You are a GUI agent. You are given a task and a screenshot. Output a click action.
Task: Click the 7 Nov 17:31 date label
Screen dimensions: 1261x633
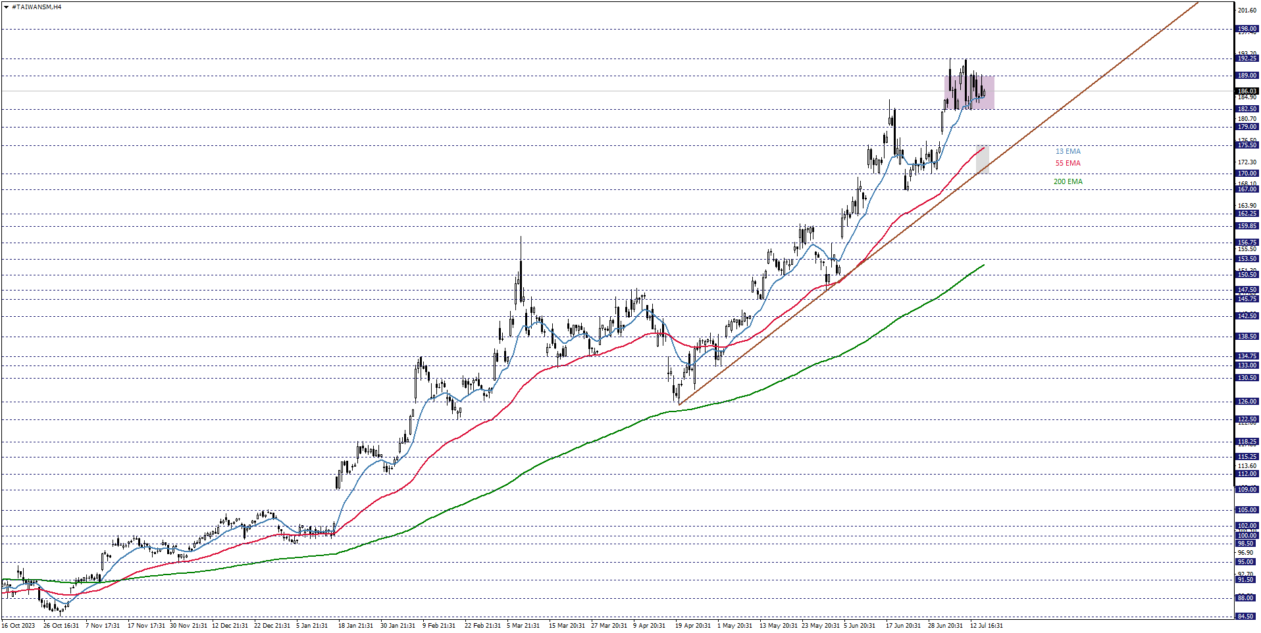(x=103, y=626)
